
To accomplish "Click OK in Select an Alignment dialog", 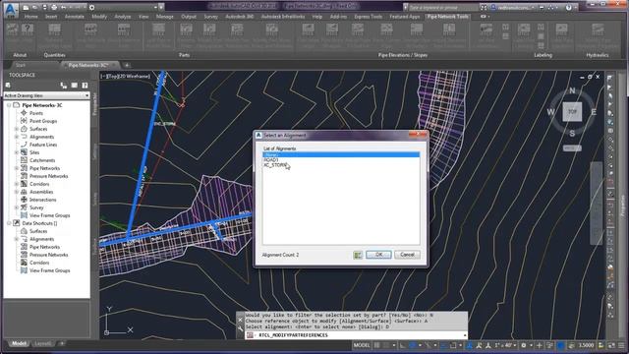I will [378, 255].
